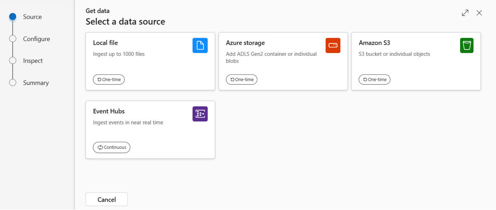Screen dimensions: 496x210
Task: Click the One-time tag on Azure storage
Action: point(242,79)
